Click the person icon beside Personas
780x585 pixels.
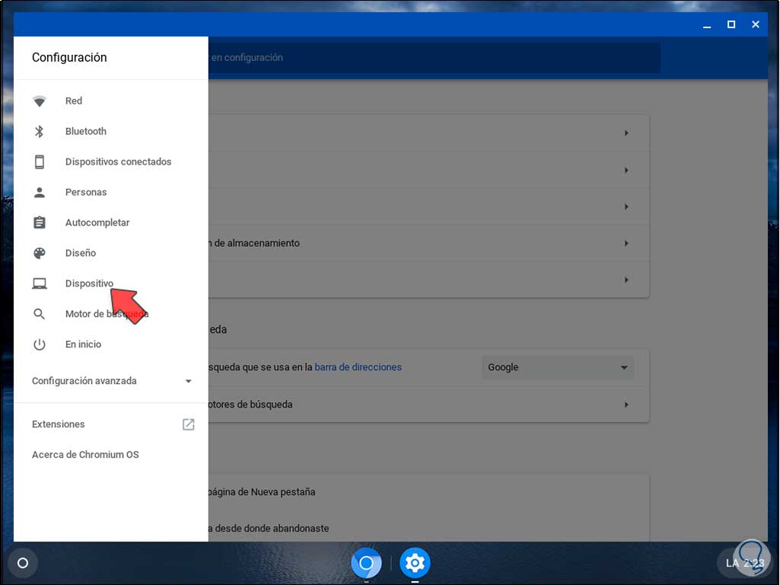click(40, 192)
